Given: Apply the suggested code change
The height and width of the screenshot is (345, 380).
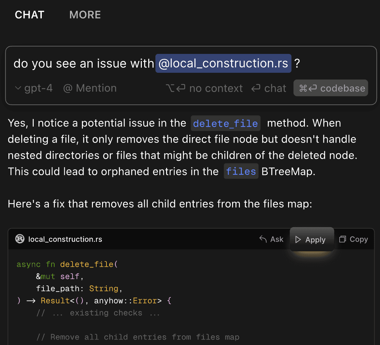Looking at the screenshot, I should point(312,240).
